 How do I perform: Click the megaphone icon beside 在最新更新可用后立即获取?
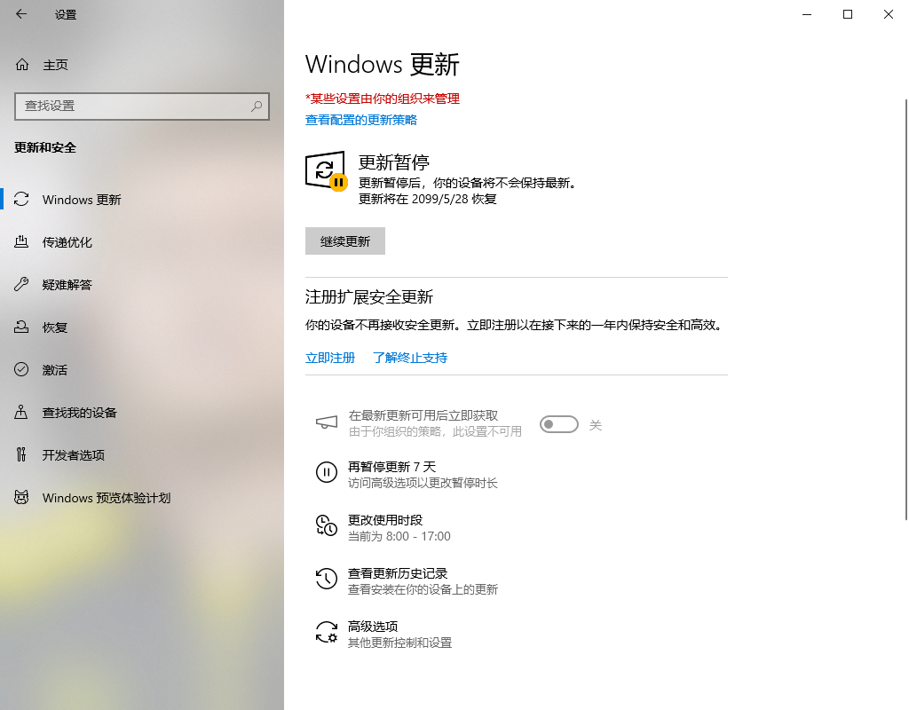click(327, 422)
